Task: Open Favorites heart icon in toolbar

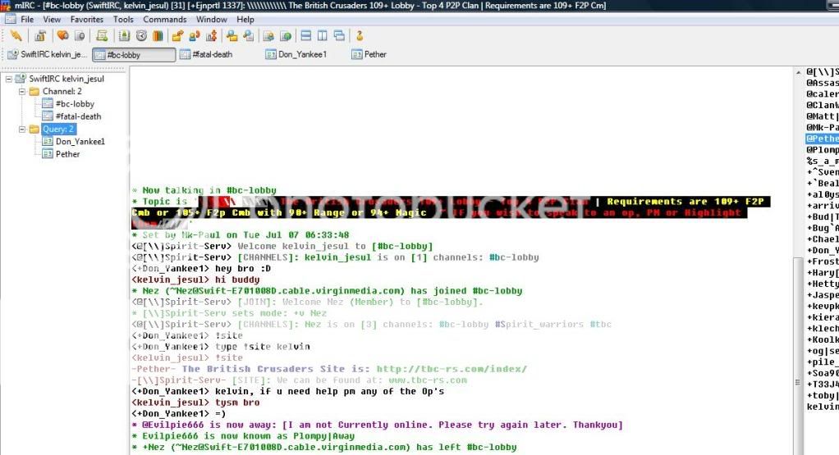Action: tap(62, 36)
